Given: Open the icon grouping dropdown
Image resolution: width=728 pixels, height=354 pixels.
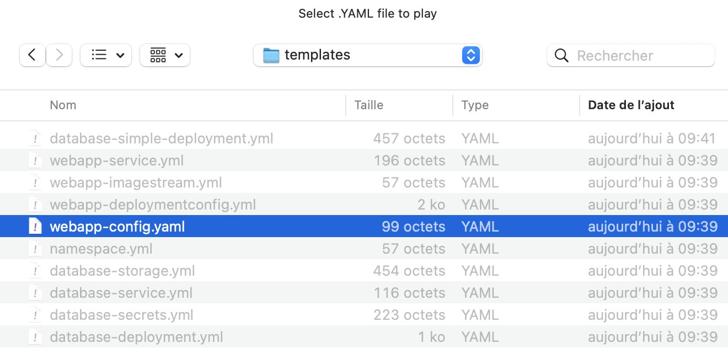Looking at the screenshot, I should 165,55.
